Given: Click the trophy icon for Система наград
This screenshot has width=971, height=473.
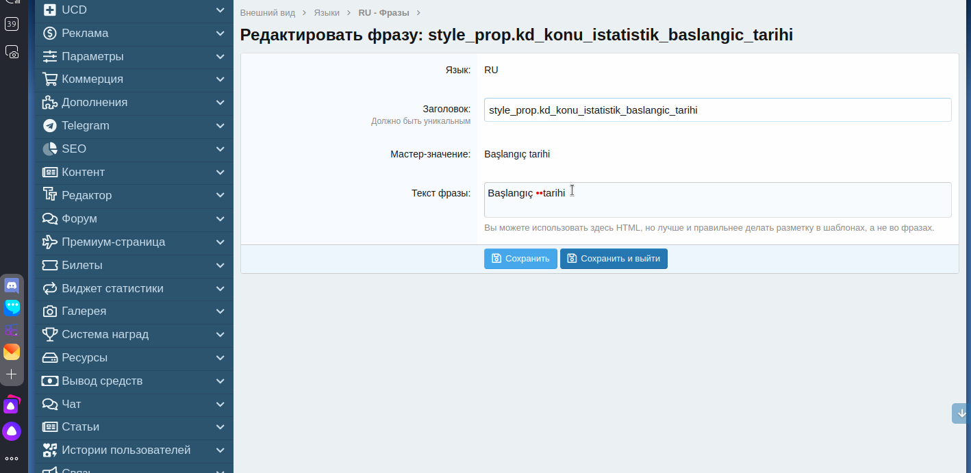Looking at the screenshot, I should [x=50, y=335].
